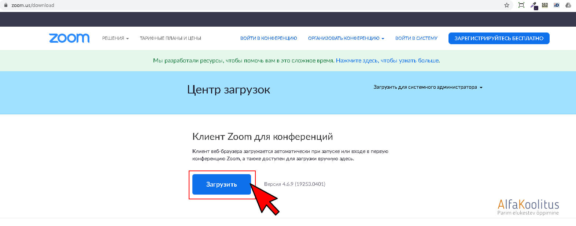Click ВОЙТИ В СИСТЕМУ link
The width and height of the screenshot is (576, 226).
416,38
